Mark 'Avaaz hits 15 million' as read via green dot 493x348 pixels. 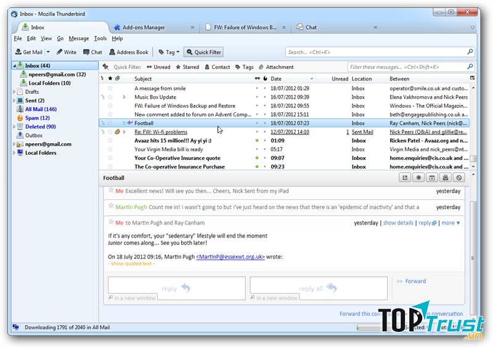257,141
